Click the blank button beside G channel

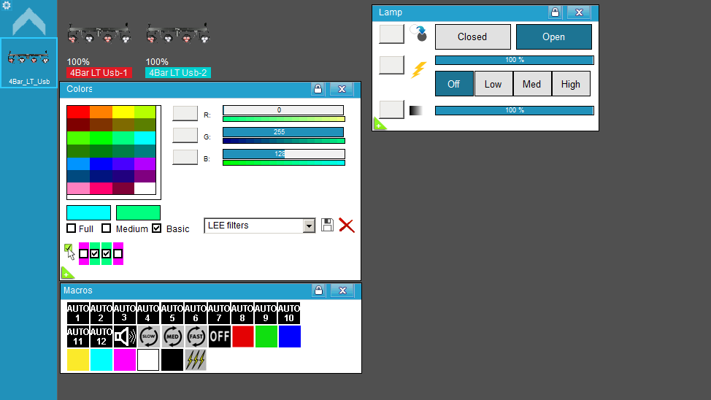[x=185, y=135]
